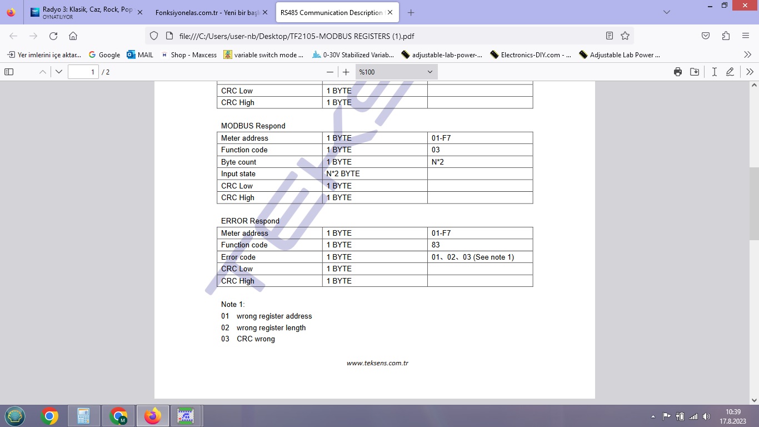Switch to Fonksiyonelas.com.tr tab
Screen dimensions: 759x427
(207, 12)
